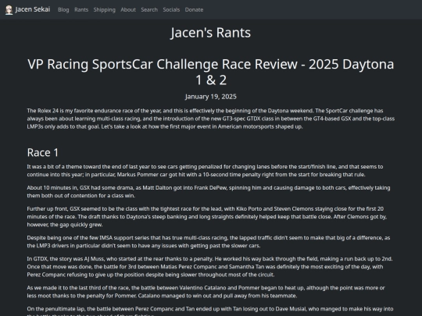
Task: Click the intro paragraph starting 'The Rolex 24'
Action: point(211,119)
